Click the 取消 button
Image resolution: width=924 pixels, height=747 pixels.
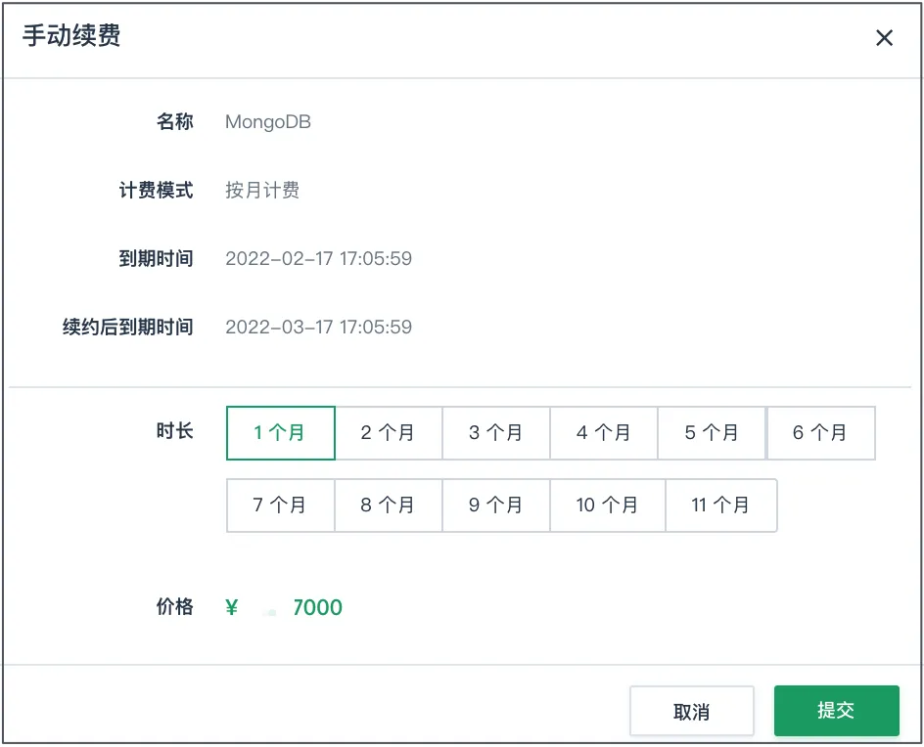(x=692, y=711)
